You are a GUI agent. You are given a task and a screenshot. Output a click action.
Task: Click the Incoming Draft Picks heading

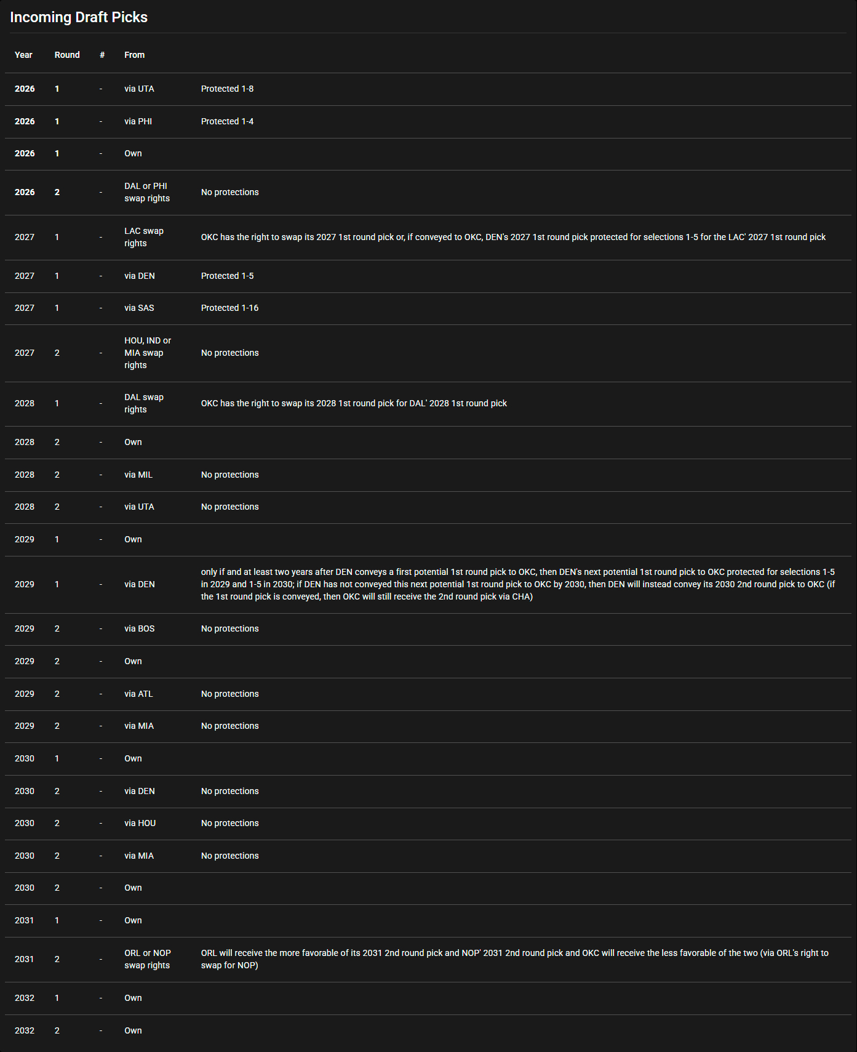click(x=79, y=17)
